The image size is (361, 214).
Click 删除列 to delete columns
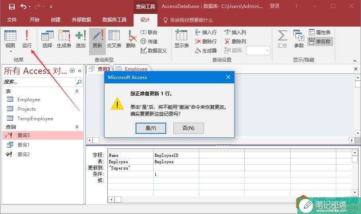pyautogui.click(x=235, y=41)
